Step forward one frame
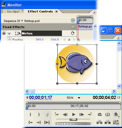The image size is (122, 128). pos(82,115)
